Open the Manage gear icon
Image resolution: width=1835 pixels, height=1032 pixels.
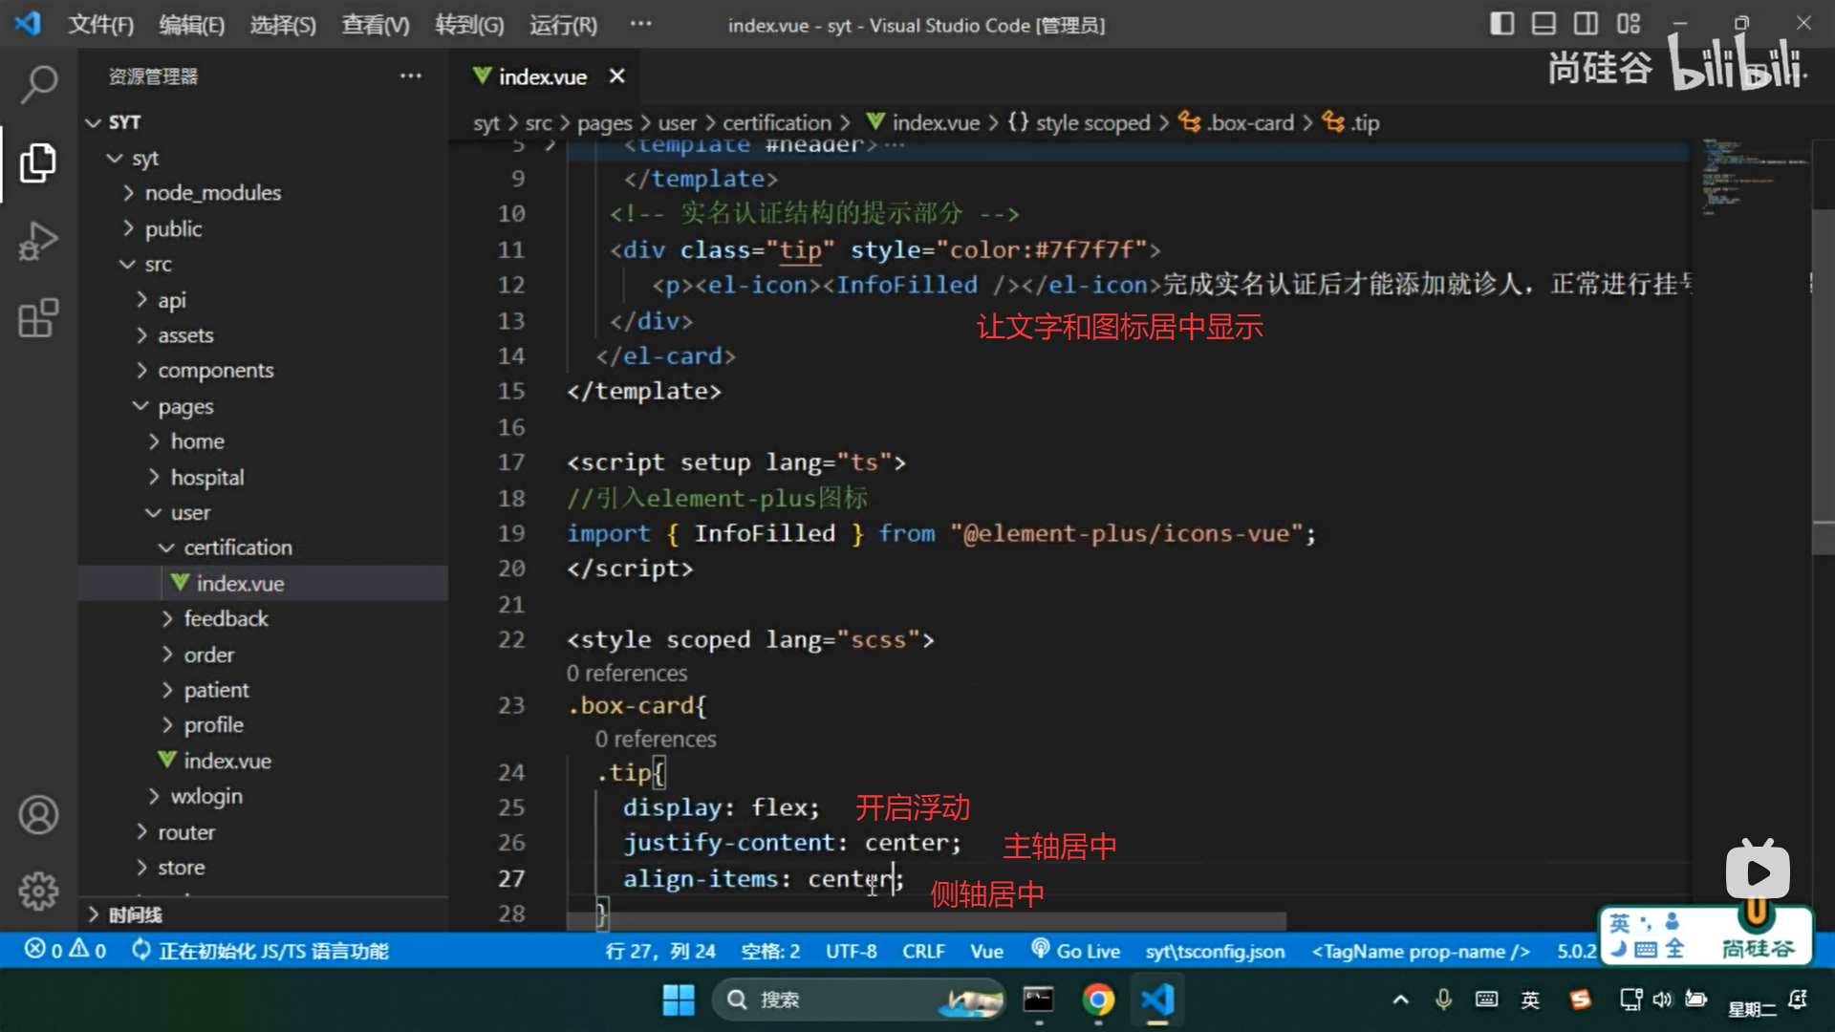point(38,892)
